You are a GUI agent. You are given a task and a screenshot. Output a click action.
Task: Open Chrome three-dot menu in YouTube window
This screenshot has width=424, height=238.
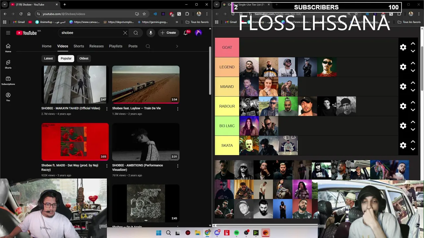(207, 14)
